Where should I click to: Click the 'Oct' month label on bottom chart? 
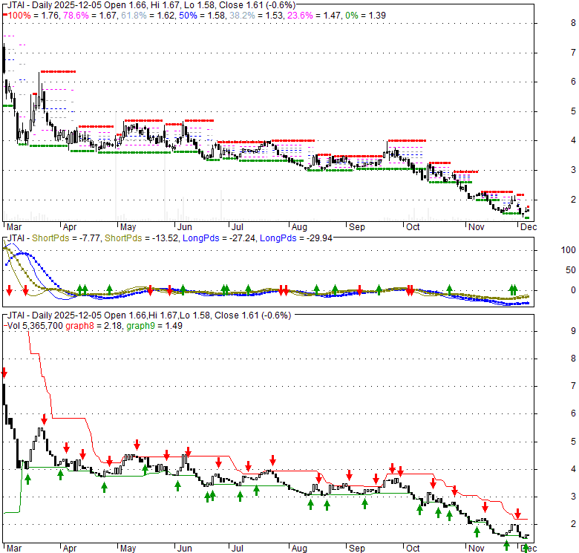413,549
